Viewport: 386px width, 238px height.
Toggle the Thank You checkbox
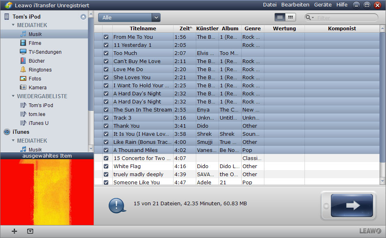pyautogui.click(x=106, y=126)
